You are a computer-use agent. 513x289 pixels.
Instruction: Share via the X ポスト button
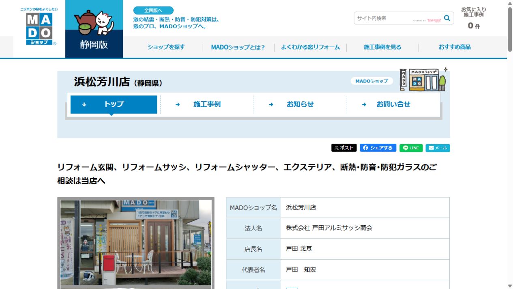[x=344, y=148]
